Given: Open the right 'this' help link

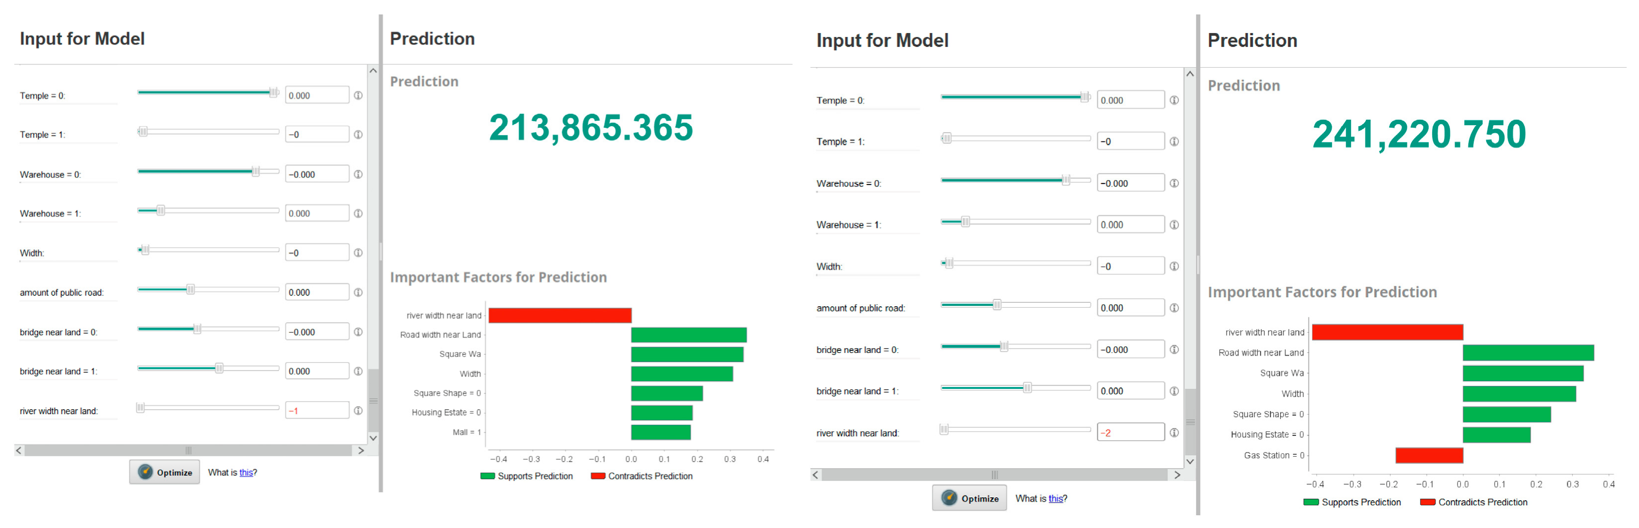Looking at the screenshot, I should pos(1056,498).
